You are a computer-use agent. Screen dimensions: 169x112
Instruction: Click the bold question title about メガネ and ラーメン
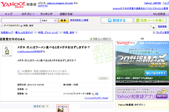click(54, 47)
